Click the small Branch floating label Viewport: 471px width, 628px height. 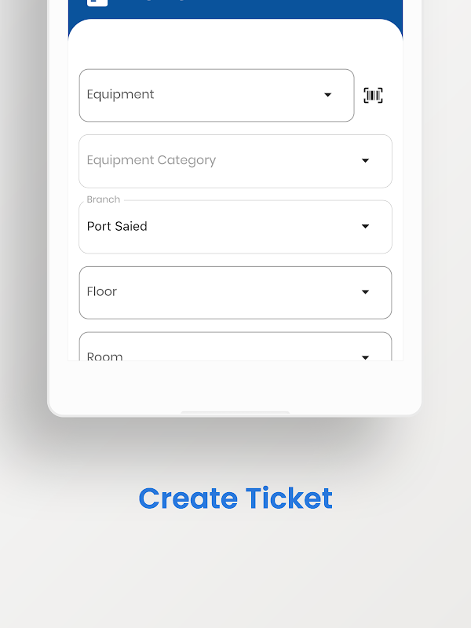click(103, 200)
